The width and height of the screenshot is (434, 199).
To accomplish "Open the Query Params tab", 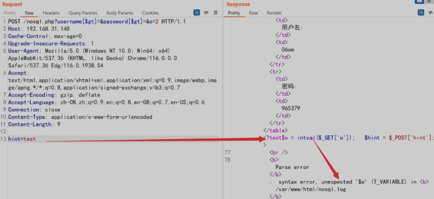I will (x=83, y=13).
